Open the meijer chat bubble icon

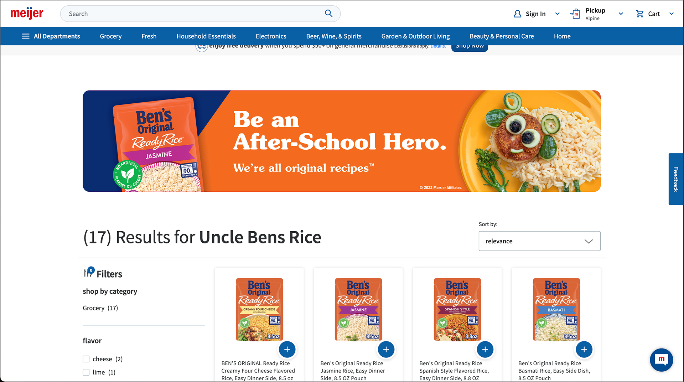(x=661, y=360)
